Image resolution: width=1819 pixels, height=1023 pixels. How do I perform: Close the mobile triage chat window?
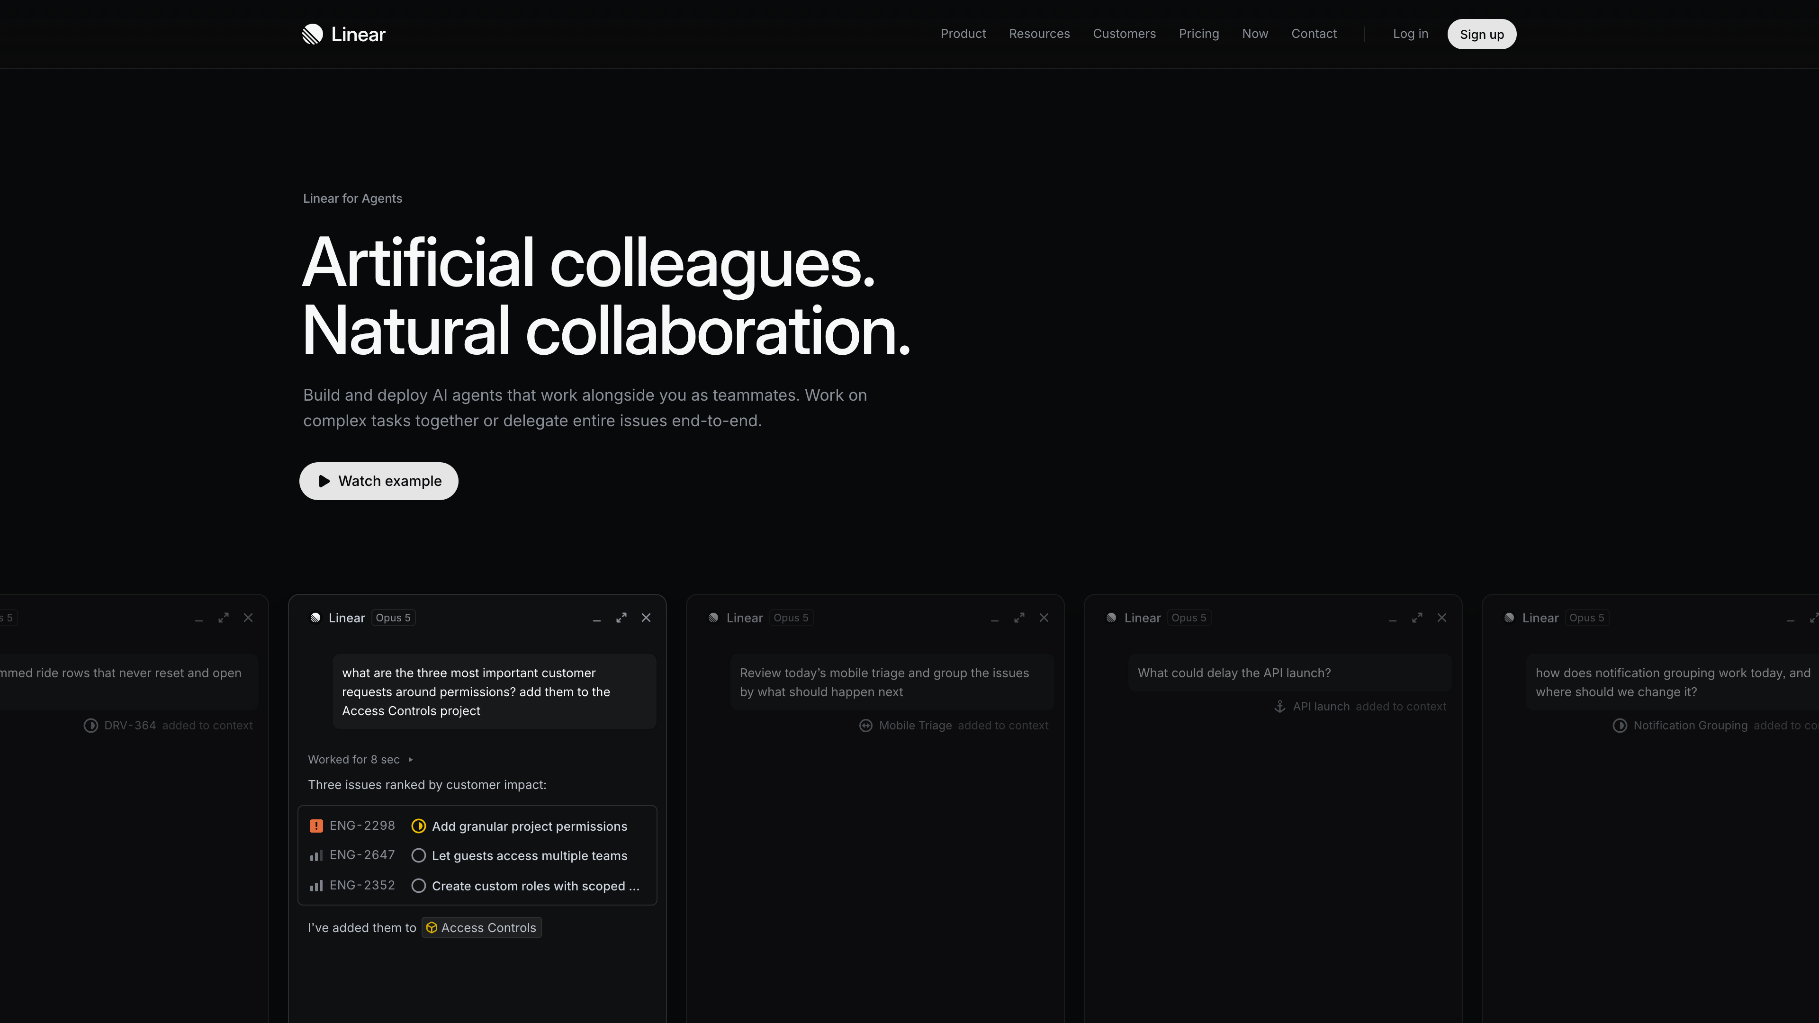1045,618
